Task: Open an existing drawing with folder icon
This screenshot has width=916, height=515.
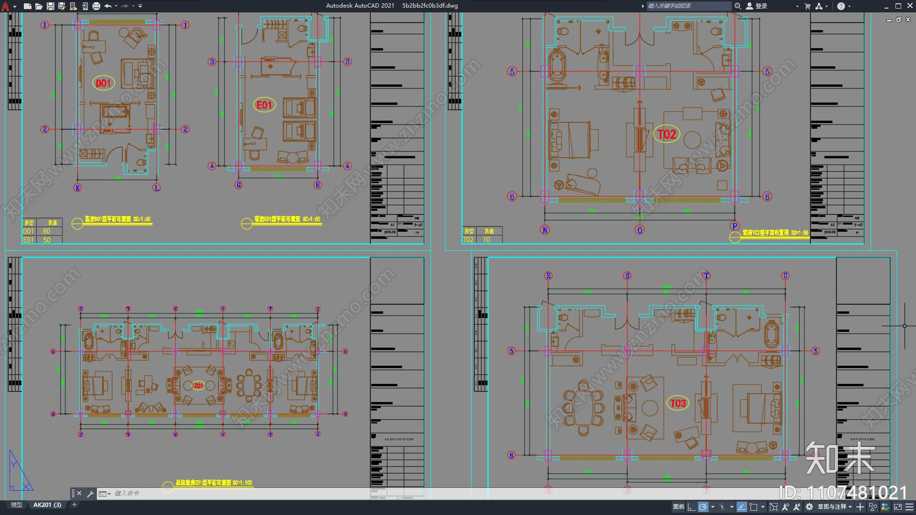Action: coord(39,6)
